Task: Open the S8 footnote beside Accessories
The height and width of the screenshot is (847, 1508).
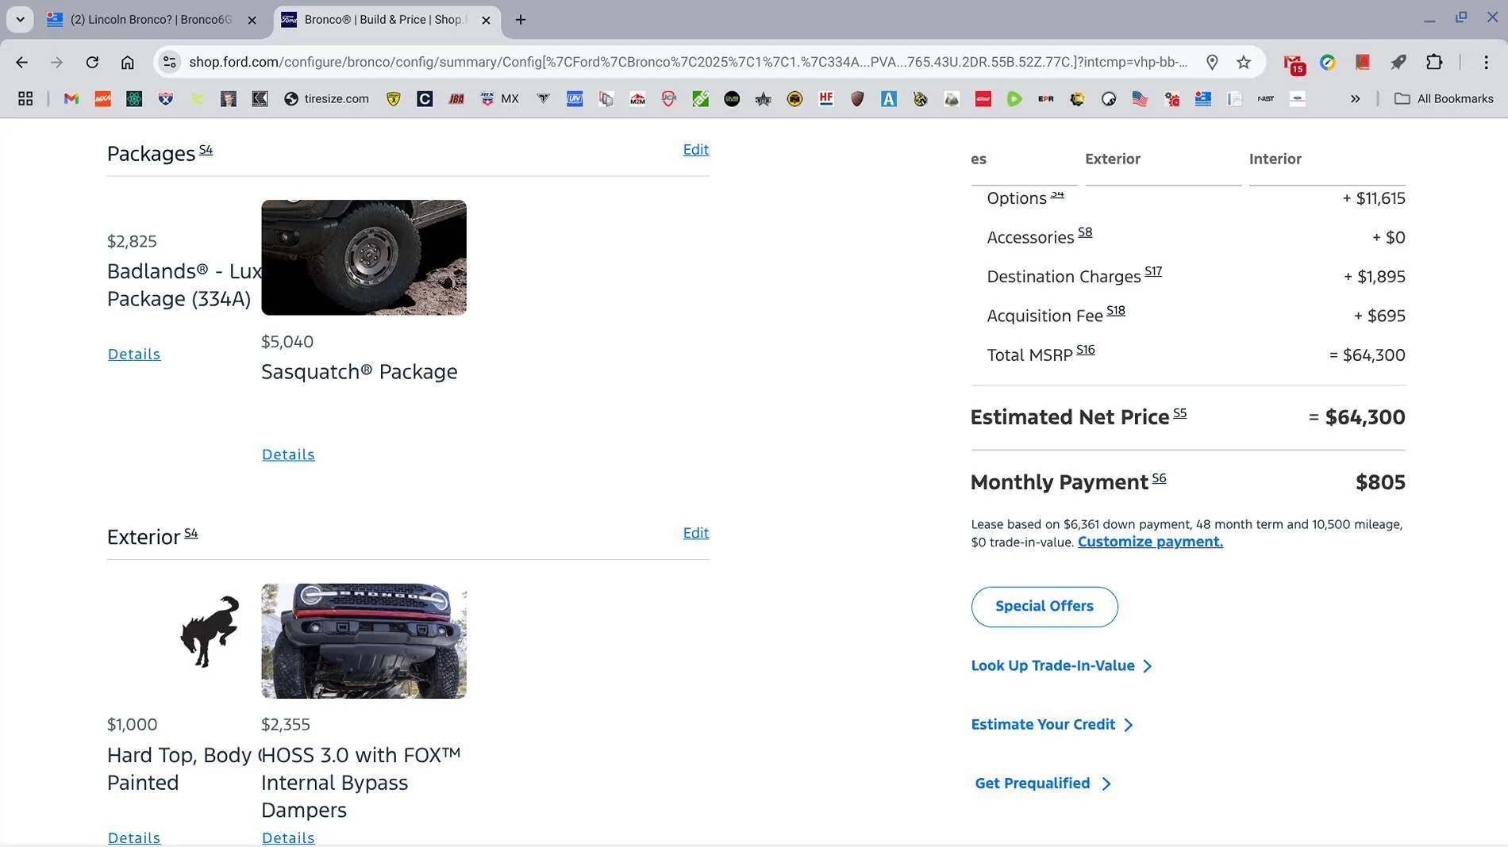Action: [x=1085, y=232]
